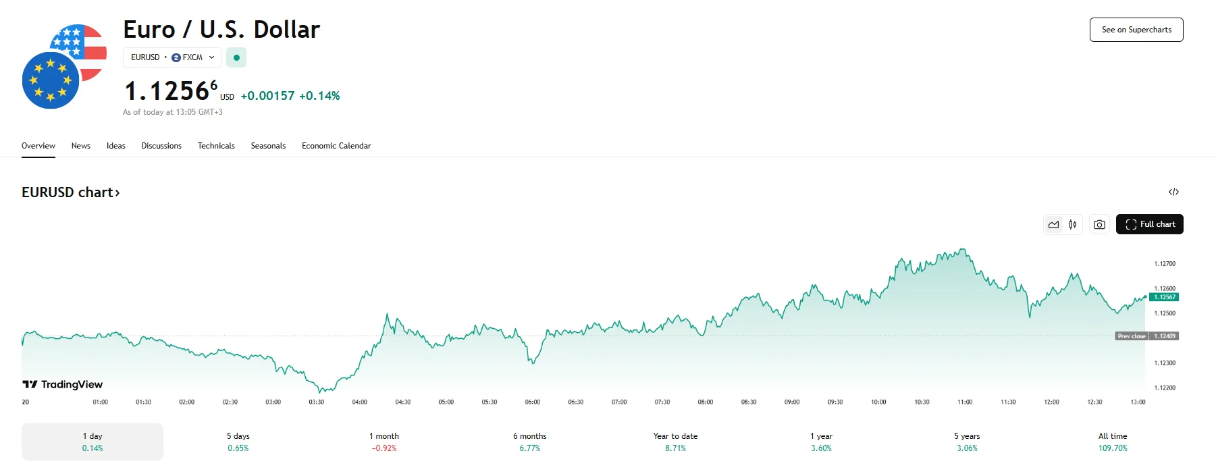Open the embed code icon

coord(1173,192)
